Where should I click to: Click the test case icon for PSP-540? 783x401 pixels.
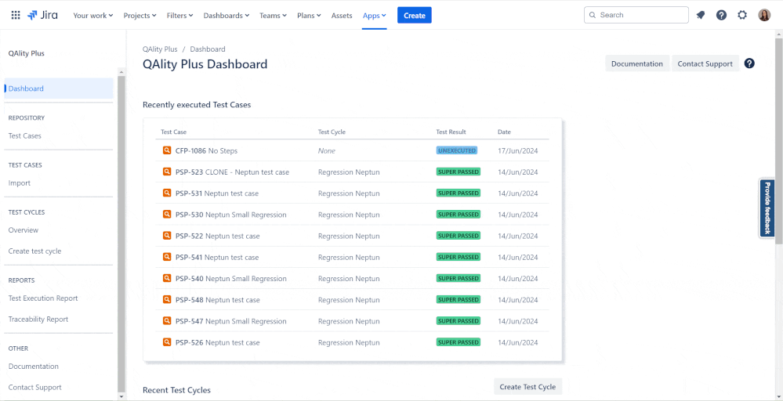[167, 278]
